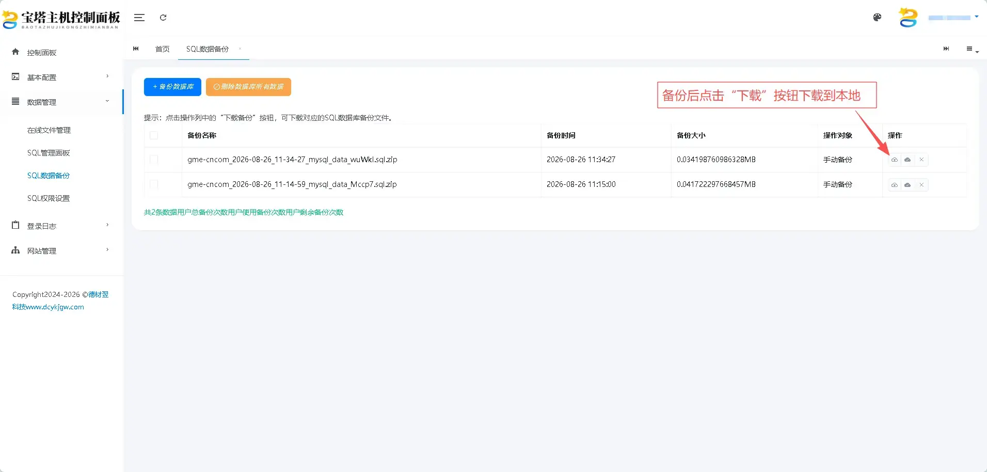Image resolution: width=987 pixels, height=472 pixels.
Task: Expand the 网站管理 sidebar menu
Action: click(61, 251)
